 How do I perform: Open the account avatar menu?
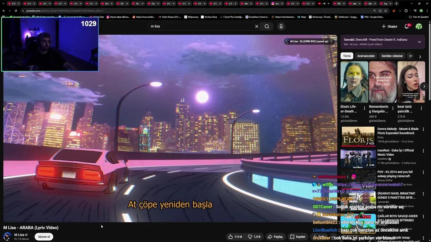point(419,26)
